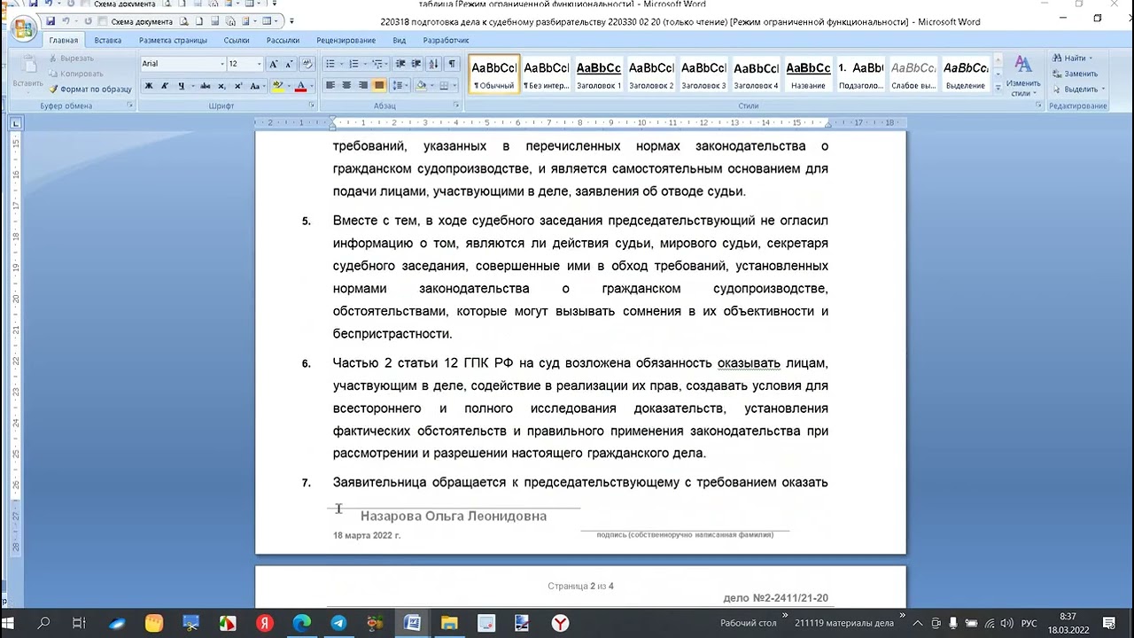
Task: Apply bulleted list
Action: click(330, 64)
